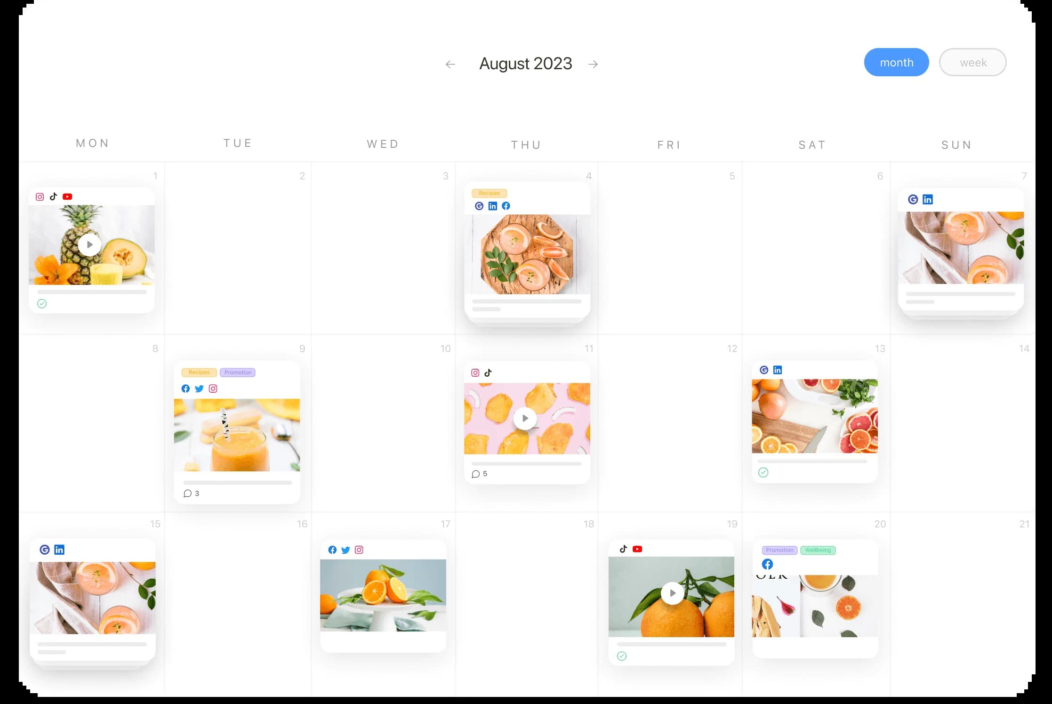Click the YouTube icon on August 1

tap(67, 196)
